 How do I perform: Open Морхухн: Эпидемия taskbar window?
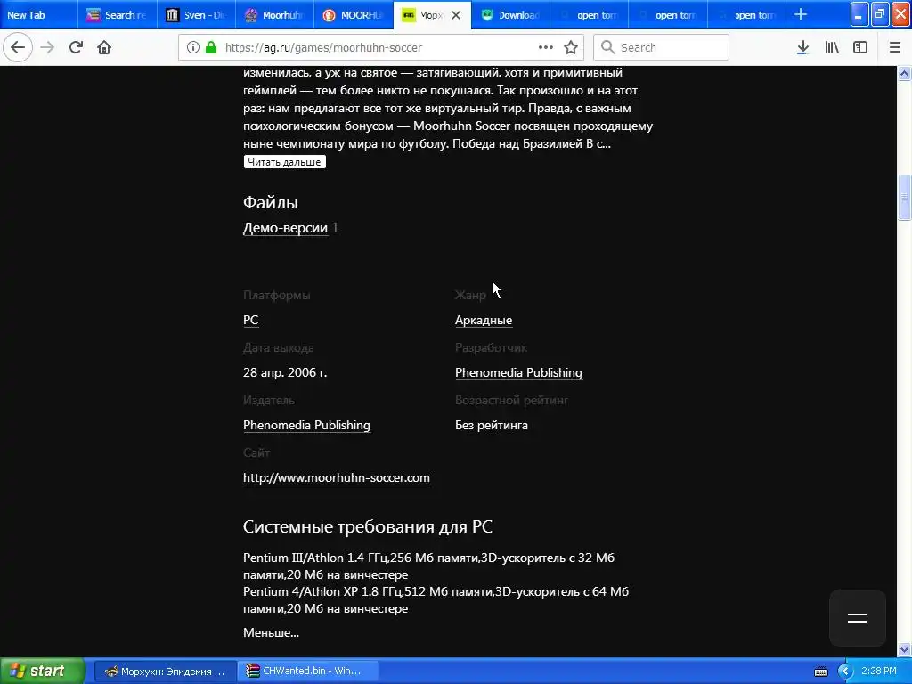[x=165, y=672]
